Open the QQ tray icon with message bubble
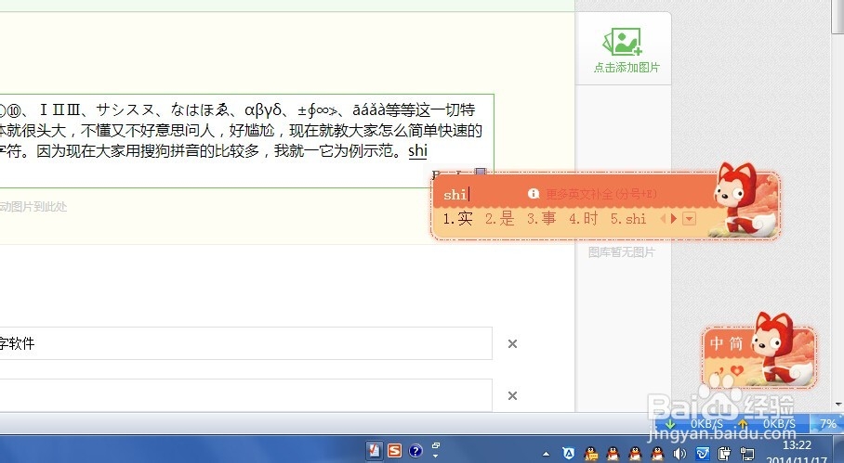The width and height of the screenshot is (844, 463). (x=591, y=454)
